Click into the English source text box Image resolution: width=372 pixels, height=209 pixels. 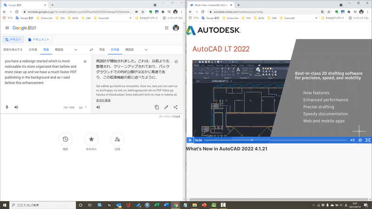point(41,72)
